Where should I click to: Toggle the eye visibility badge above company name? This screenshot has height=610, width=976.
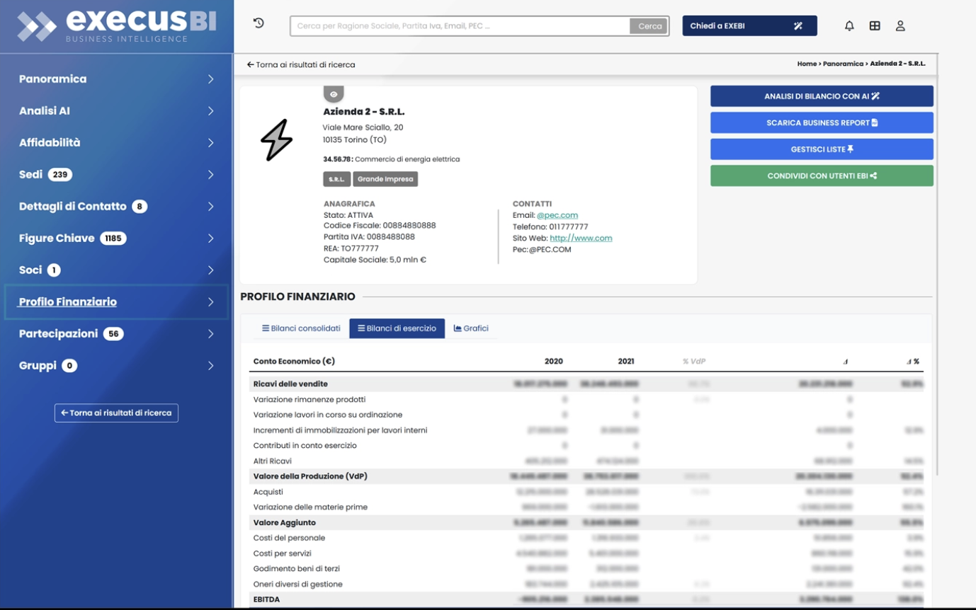pyautogui.click(x=334, y=94)
